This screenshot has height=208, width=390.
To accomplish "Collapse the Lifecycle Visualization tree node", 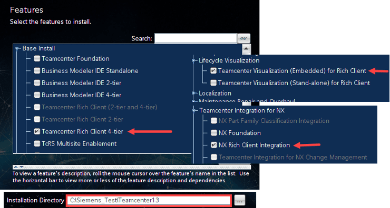I will tap(193, 60).
